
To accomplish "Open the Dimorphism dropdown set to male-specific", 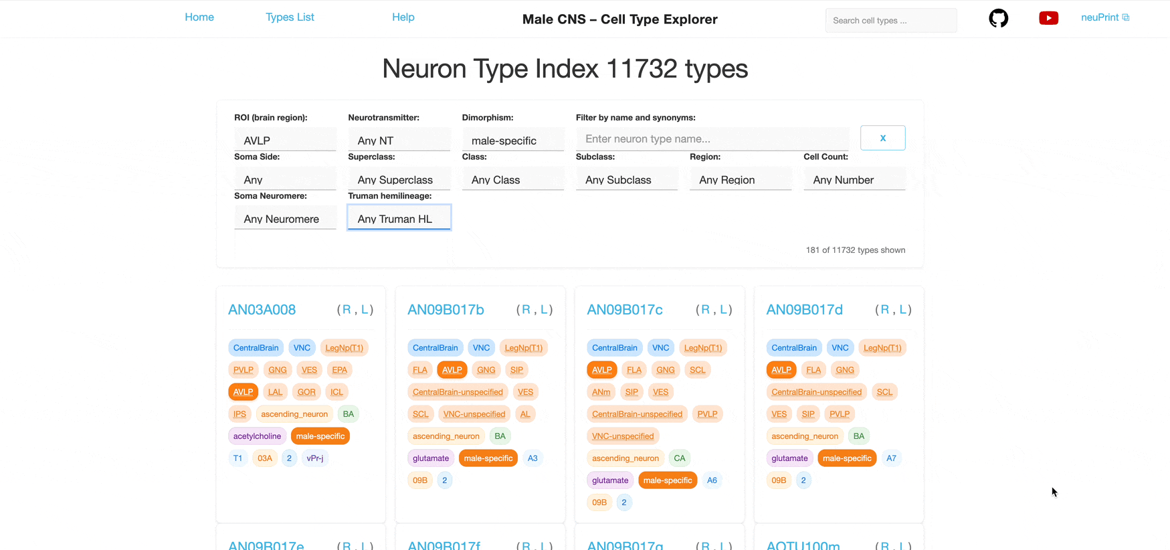I will 512,141.
